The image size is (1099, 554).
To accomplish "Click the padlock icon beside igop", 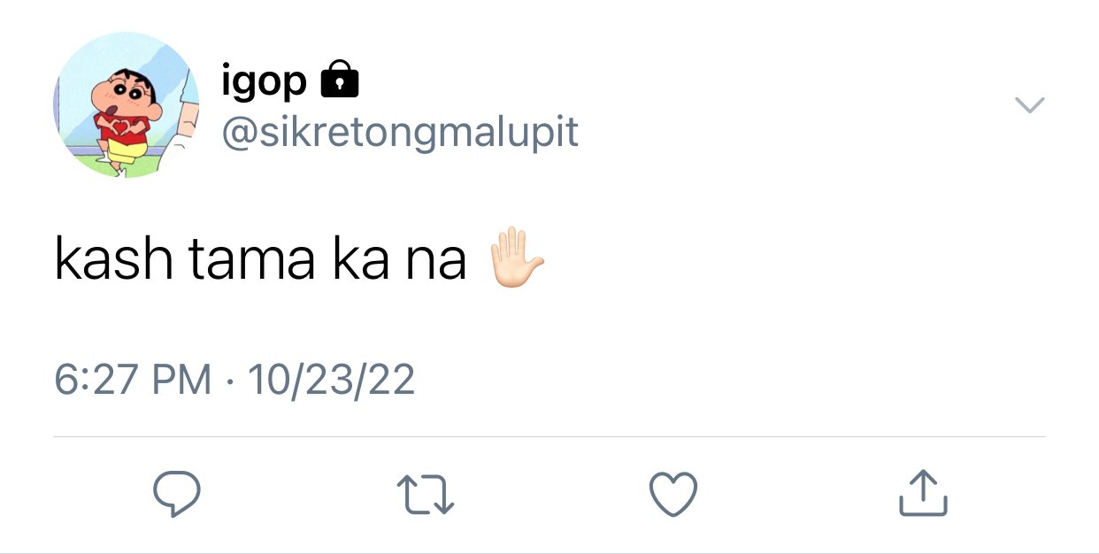I will click(338, 80).
